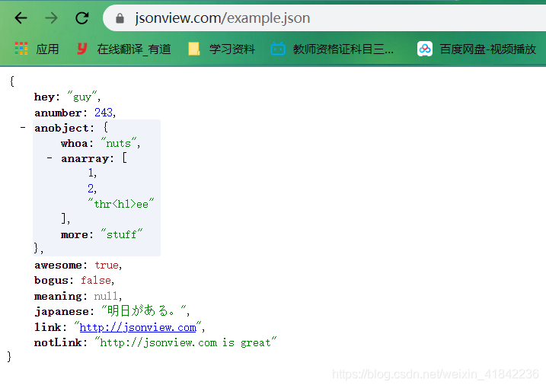This screenshot has width=546, height=388.
Task: Click array value 2
Action: (x=91, y=188)
